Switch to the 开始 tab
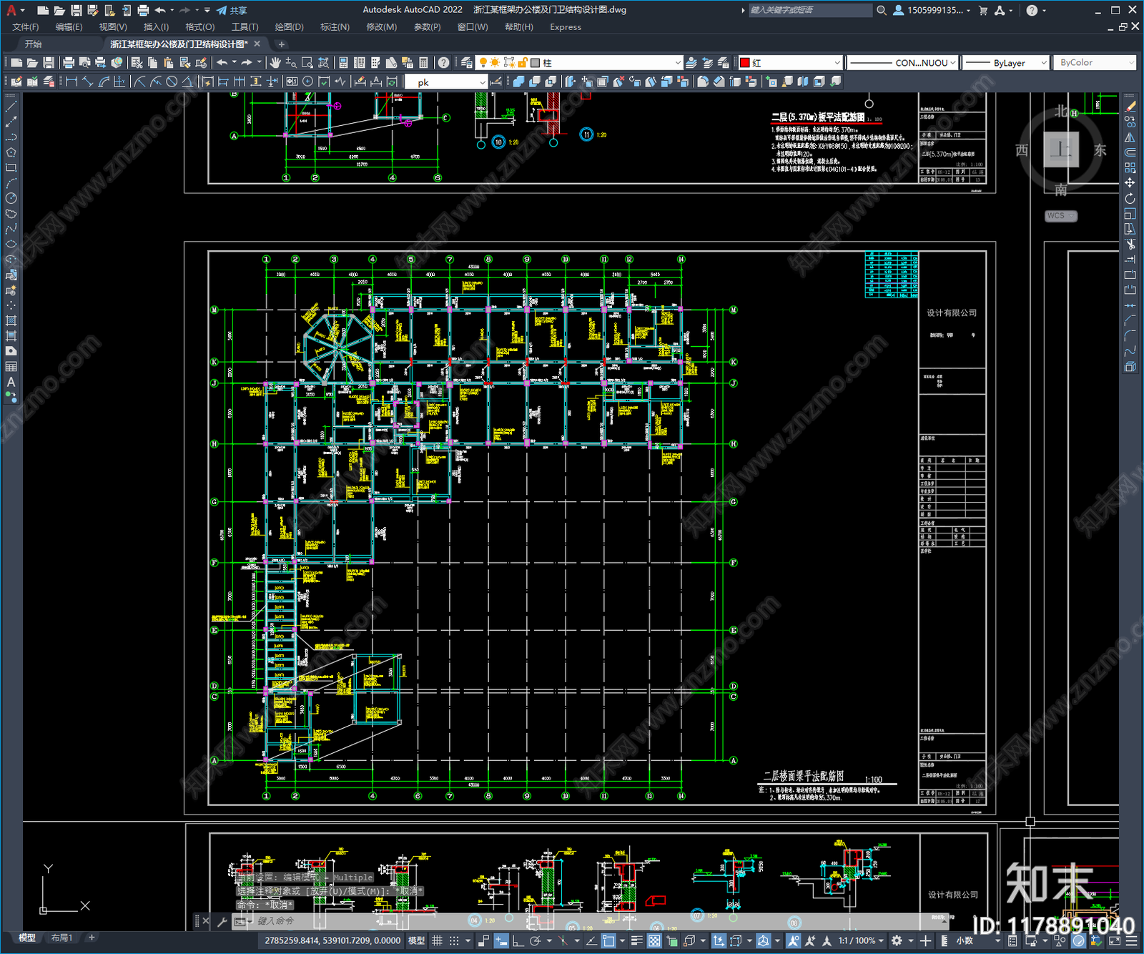 (x=34, y=44)
